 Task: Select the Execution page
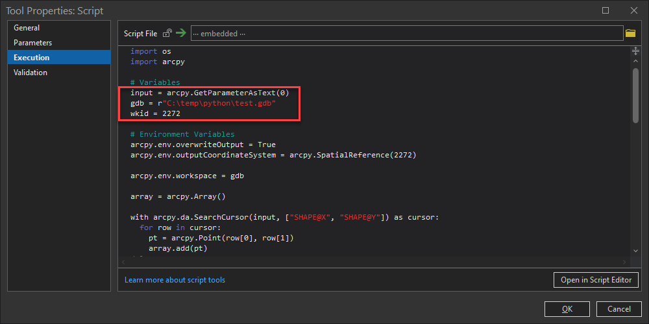click(31, 58)
